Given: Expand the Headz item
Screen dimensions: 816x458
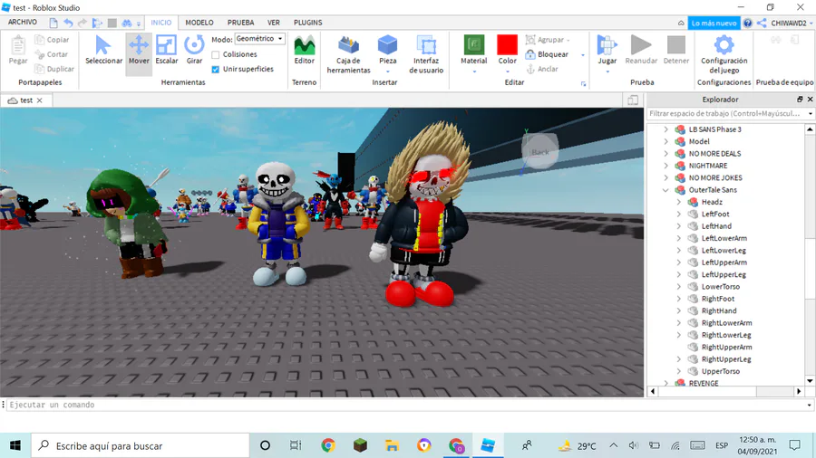Looking at the screenshot, I should (678, 202).
